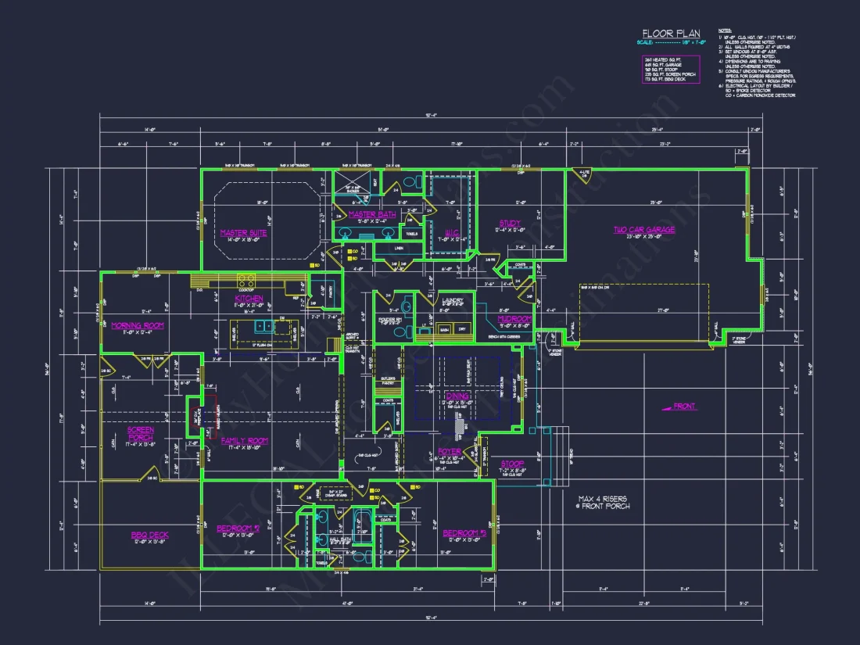This screenshot has width=860, height=645.
Task: Click the FLOOR PLAN title text
Action: [672, 33]
